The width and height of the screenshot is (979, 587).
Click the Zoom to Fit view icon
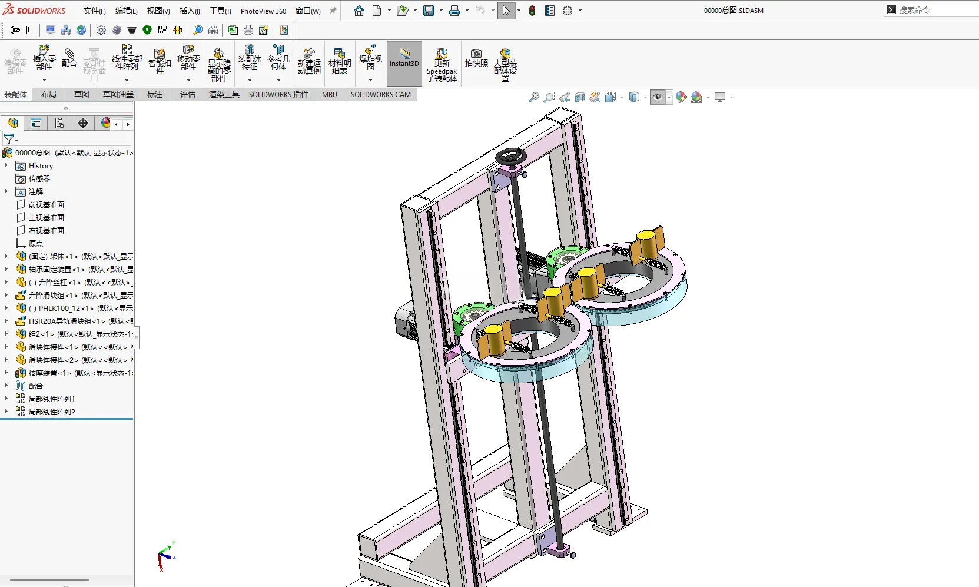(x=534, y=97)
